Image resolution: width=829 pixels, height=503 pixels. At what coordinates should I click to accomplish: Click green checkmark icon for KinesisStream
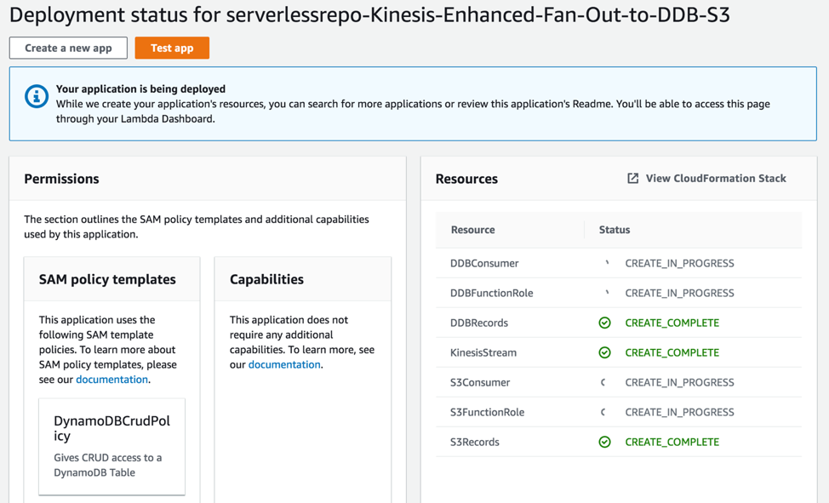(604, 352)
